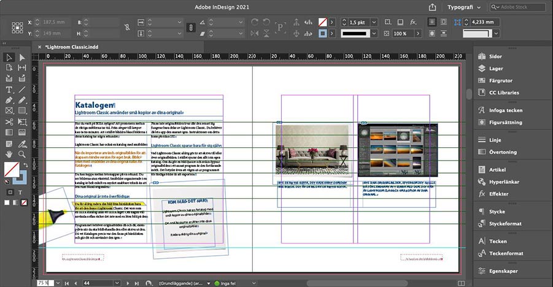
Task: Select the Content Placer tool
Action: tap(22, 78)
